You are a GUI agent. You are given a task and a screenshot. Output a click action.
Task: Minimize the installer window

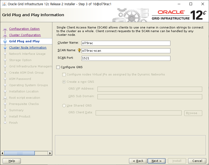179,4
